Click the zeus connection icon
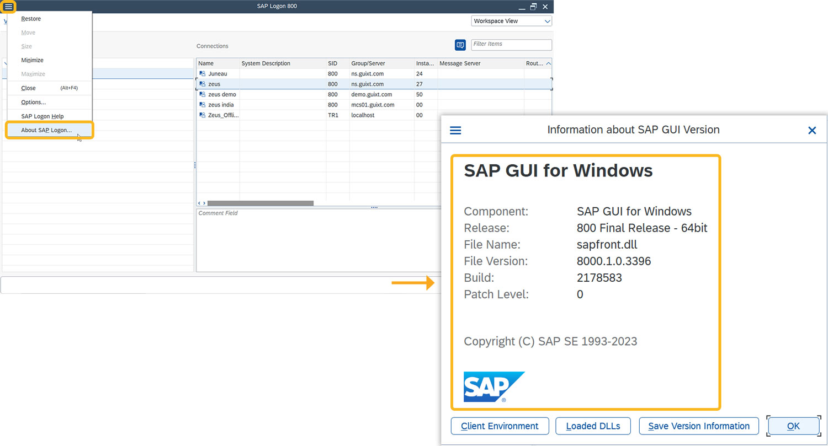This screenshot has height=446, width=828. coord(203,84)
